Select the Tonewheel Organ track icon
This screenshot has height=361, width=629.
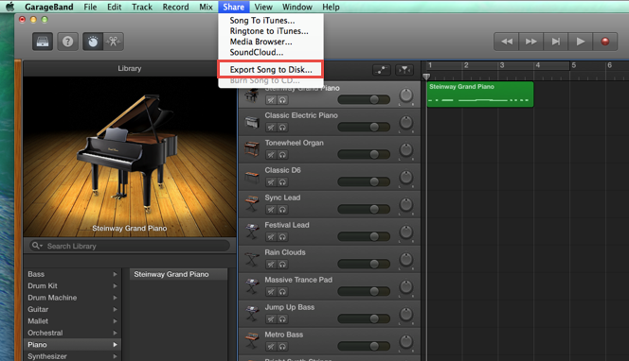click(252, 149)
